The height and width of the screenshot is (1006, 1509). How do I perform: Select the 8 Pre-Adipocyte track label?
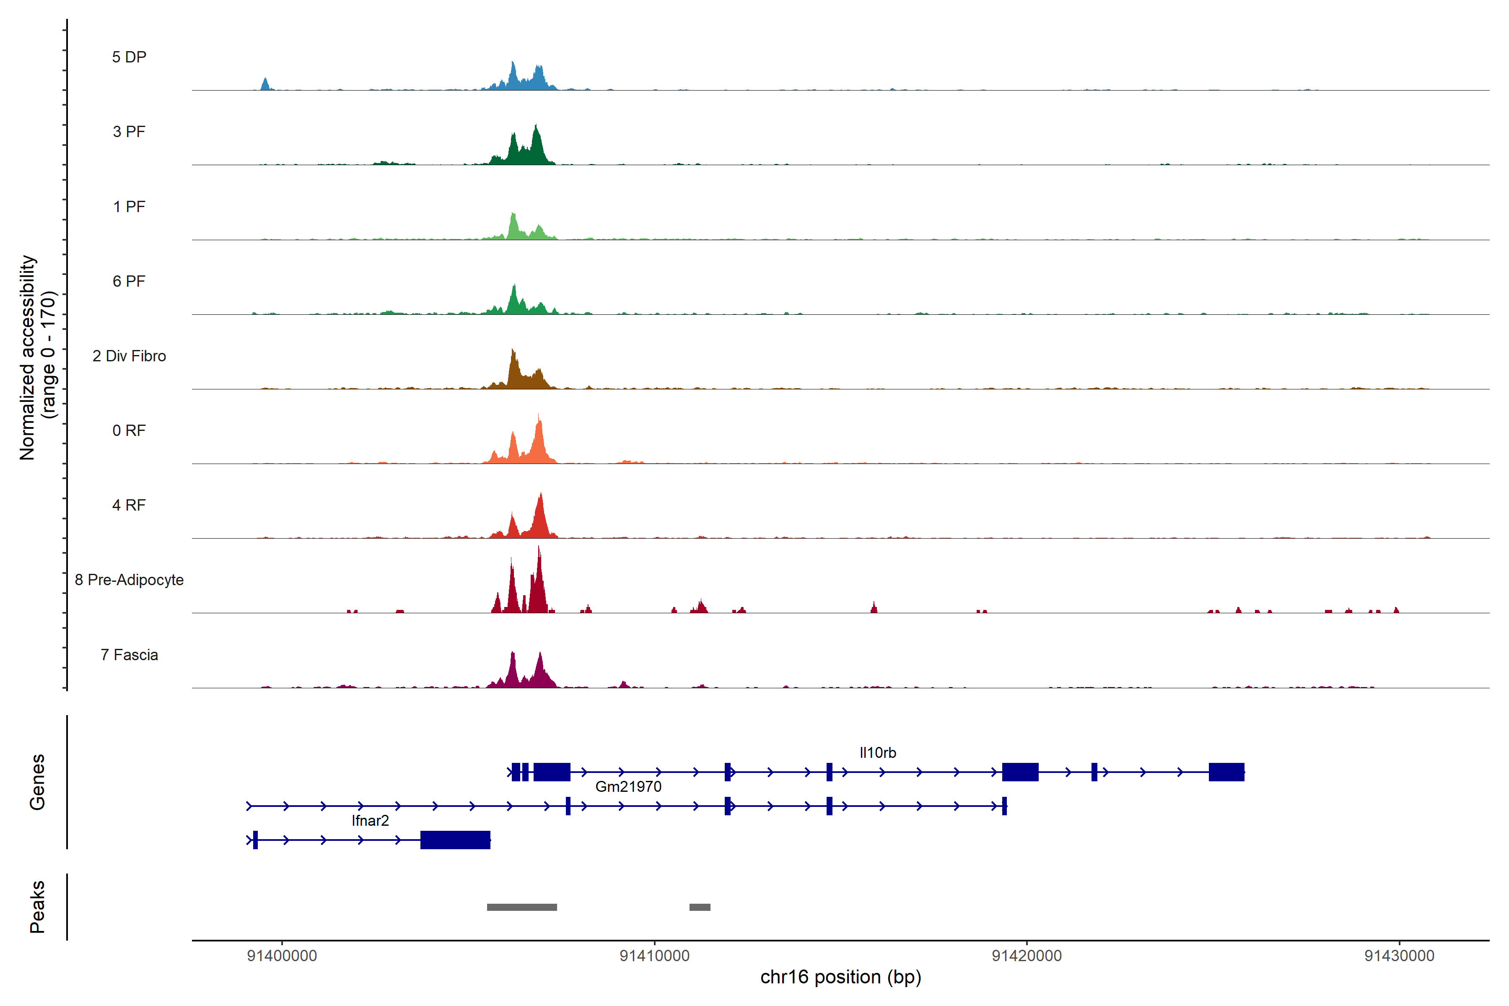(129, 579)
